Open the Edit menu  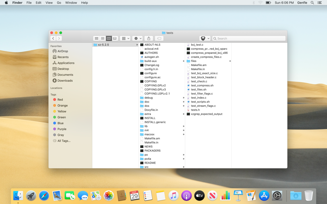[x=38, y=3]
